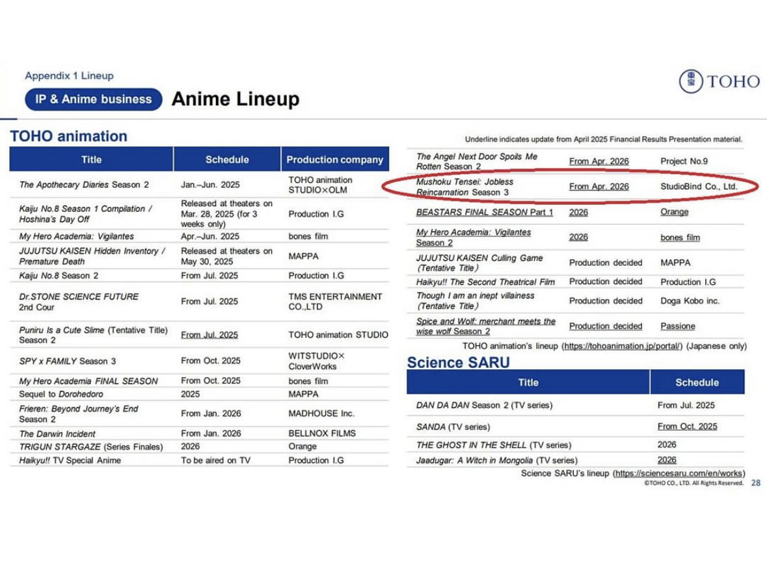767x576 pixels.
Task: Select 'JUJUTSU KAISEN Culling Game' title
Action: [479, 263]
